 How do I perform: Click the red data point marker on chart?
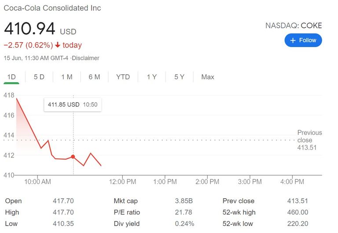73,157
